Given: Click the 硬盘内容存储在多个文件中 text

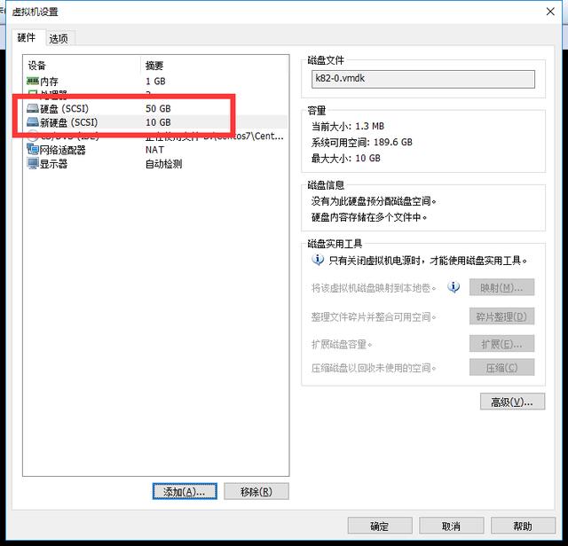Looking at the screenshot, I should 369,217.
